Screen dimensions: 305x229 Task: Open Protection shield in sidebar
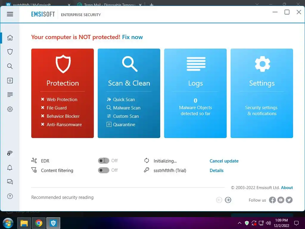[10, 52]
